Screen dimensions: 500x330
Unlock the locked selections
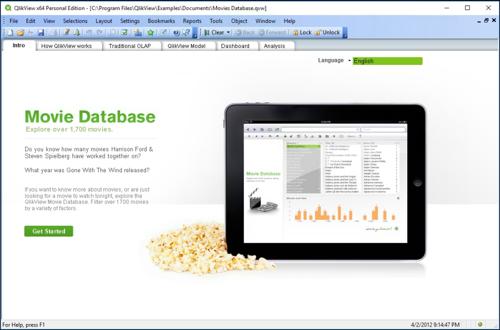point(327,32)
